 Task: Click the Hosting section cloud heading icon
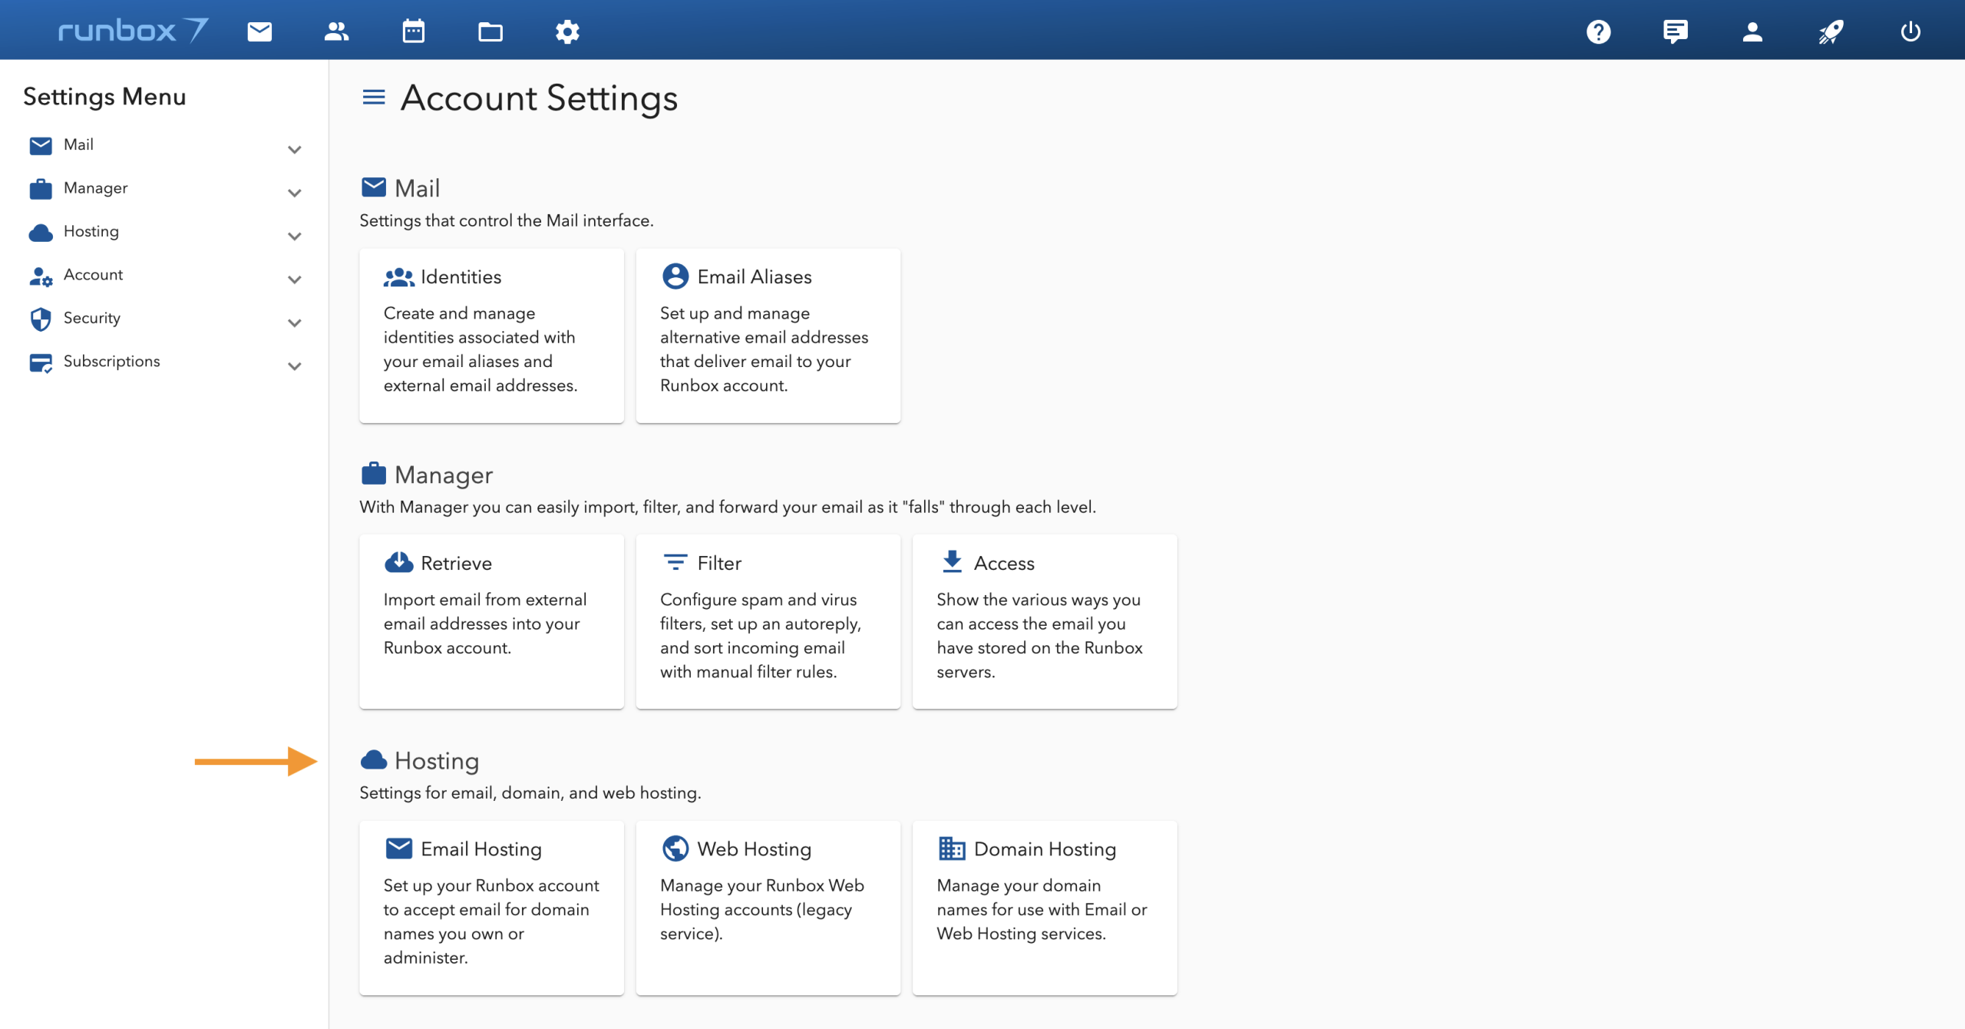[x=374, y=759]
